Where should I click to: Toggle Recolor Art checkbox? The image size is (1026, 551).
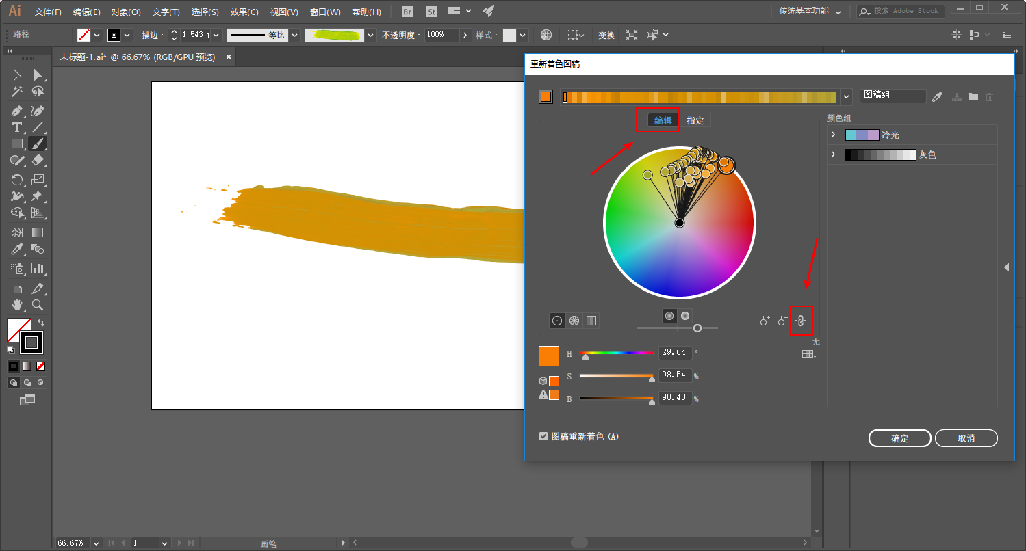[543, 436]
